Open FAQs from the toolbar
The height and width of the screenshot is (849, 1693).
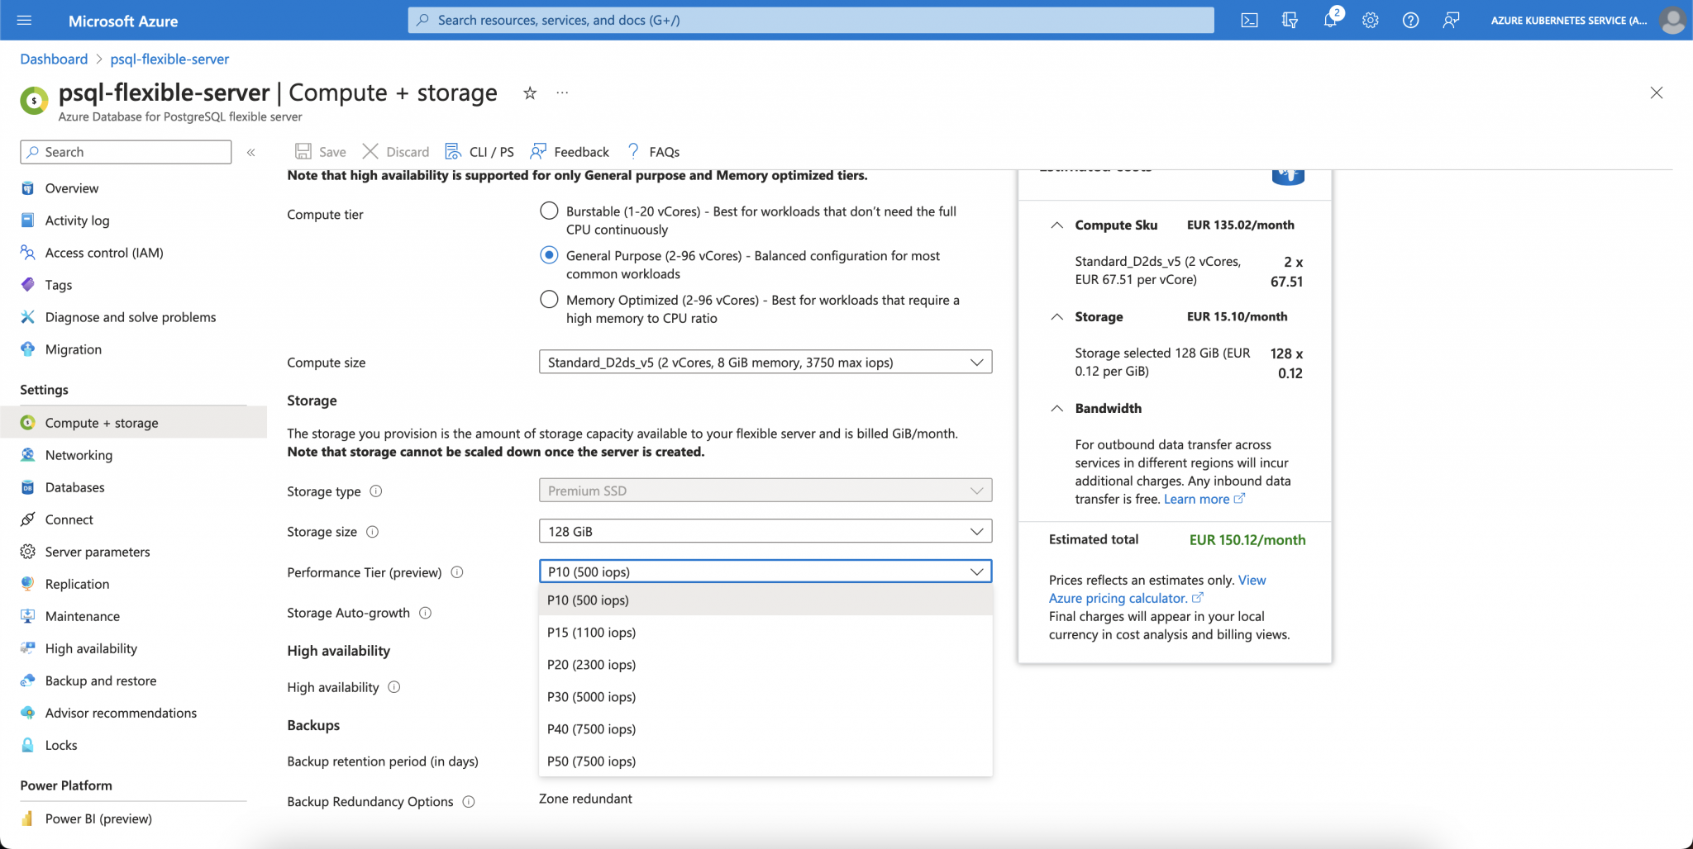point(653,152)
